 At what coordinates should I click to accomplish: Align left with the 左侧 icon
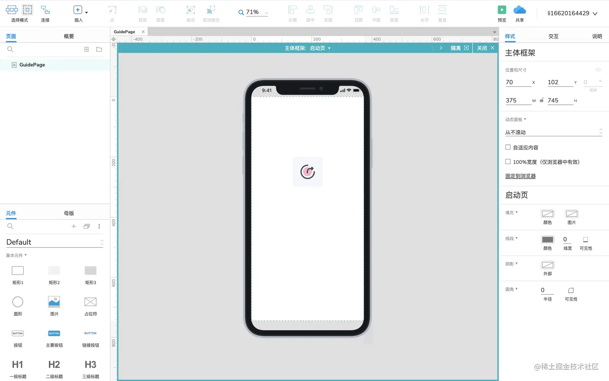click(293, 10)
